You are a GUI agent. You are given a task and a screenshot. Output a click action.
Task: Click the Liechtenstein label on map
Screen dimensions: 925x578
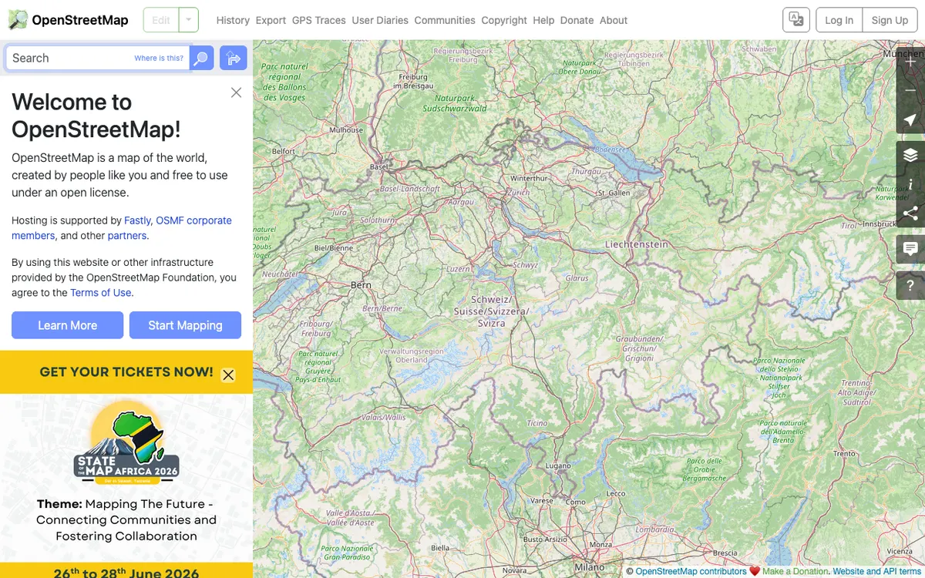[x=637, y=244]
